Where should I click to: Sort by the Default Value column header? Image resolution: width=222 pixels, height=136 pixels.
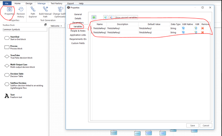tap(154, 24)
